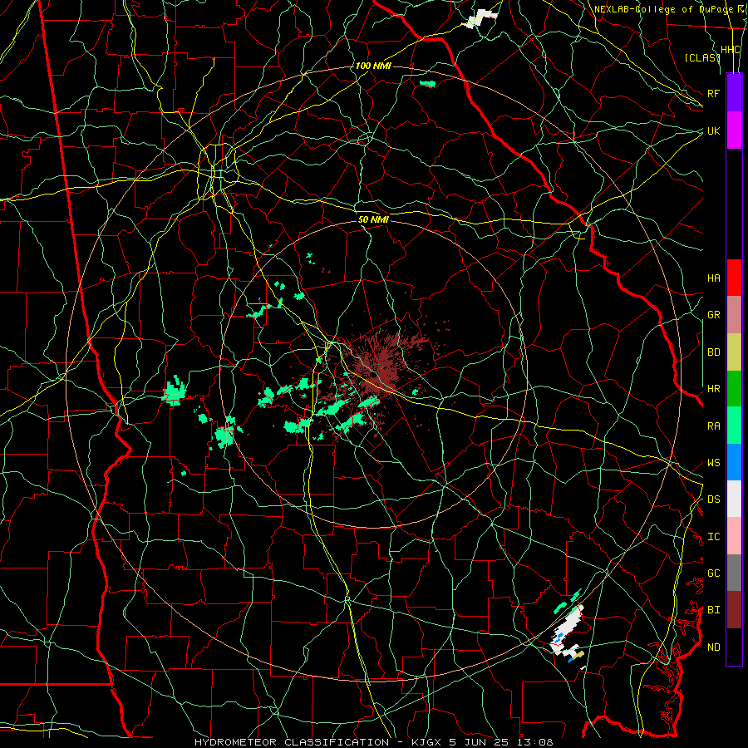Viewport: 748px width, 748px height.
Task: Click the RF legend label
Action: point(713,93)
